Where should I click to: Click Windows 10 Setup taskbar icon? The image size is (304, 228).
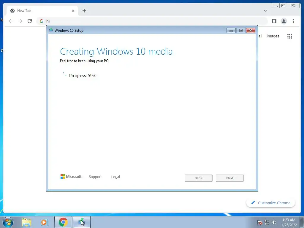pos(82,222)
